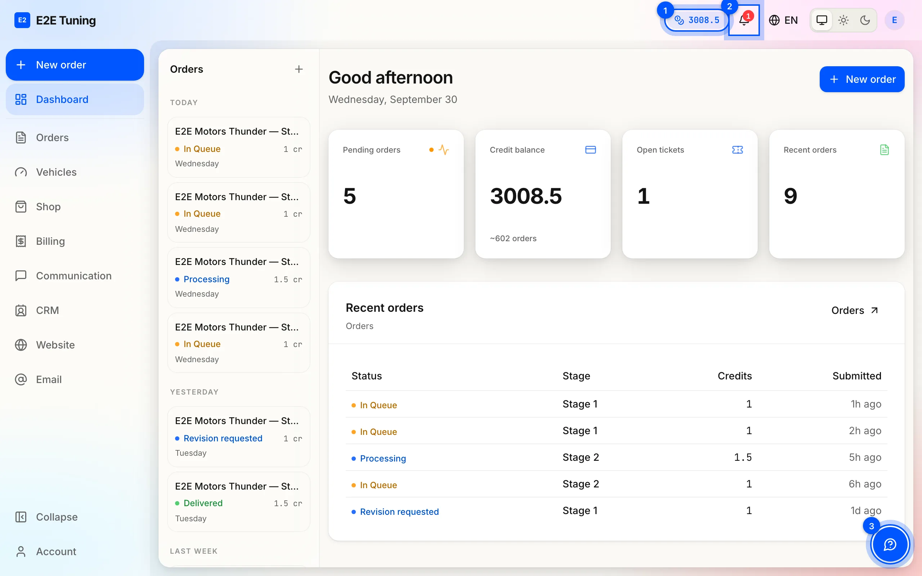Image resolution: width=922 pixels, height=576 pixels.
Task: Open Orders in the sidebar
Action: pos(75,138)
